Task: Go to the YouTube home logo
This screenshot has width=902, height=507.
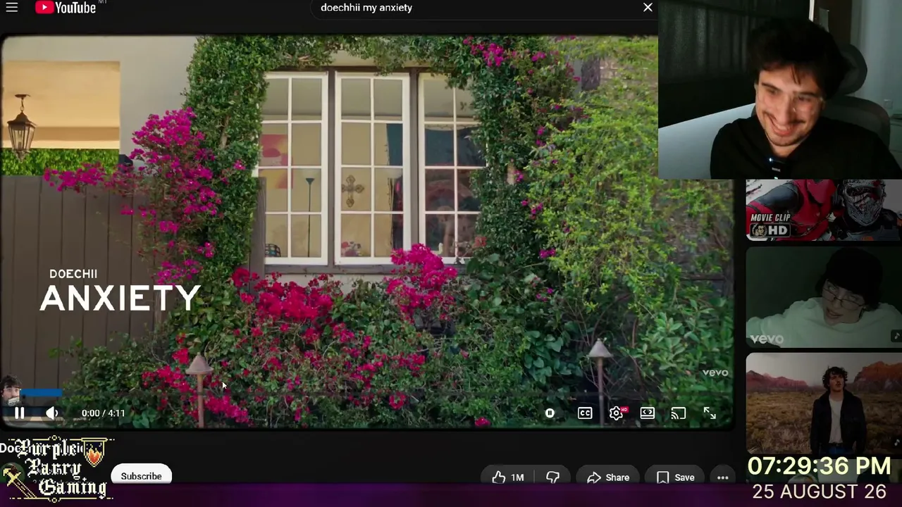Action: click(66, 8)
